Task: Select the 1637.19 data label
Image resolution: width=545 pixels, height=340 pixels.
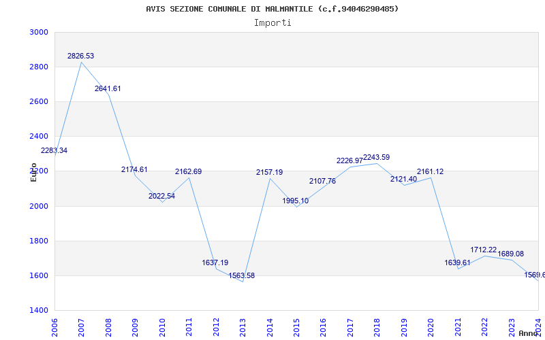Action: point(215,262)
